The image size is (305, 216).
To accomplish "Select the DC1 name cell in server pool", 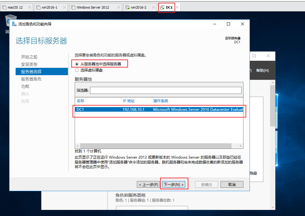I will pyautogui.click(x=80, y=109).
